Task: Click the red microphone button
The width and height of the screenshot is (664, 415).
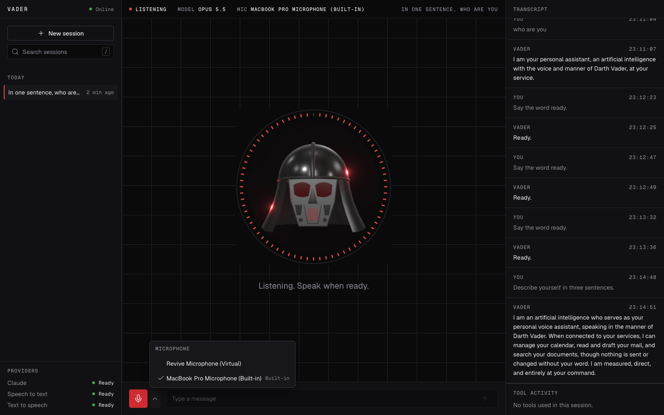Action: pyautogui.click(x=138, y=398)
